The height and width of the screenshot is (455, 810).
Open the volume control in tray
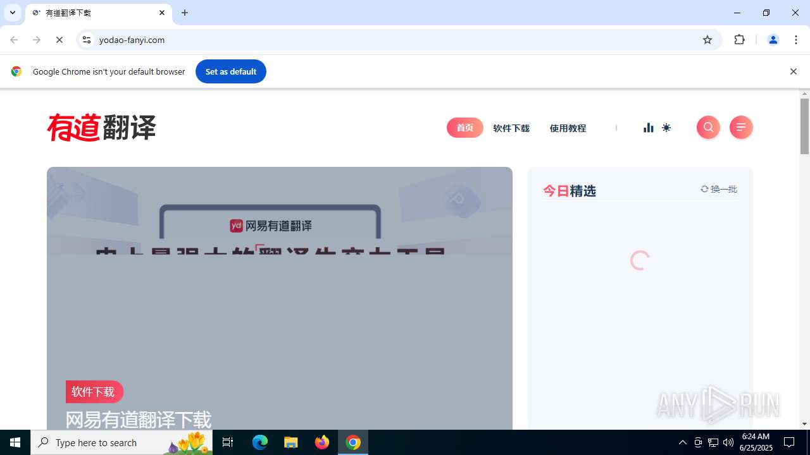[x=728, y=442]
